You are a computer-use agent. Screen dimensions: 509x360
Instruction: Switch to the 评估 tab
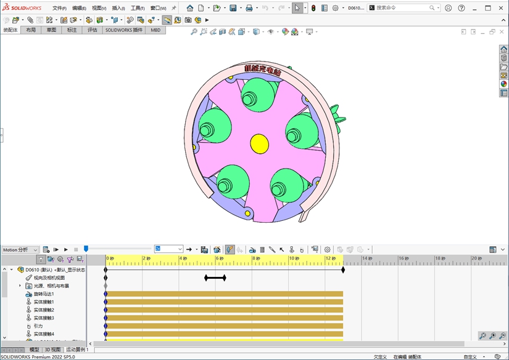coord(92,30)
